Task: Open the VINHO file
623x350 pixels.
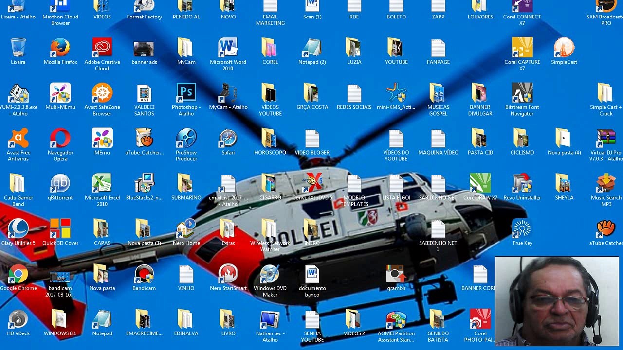Action: (186, 274)
